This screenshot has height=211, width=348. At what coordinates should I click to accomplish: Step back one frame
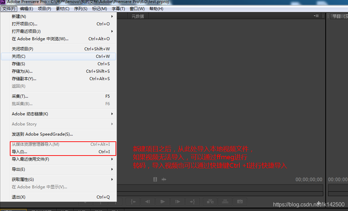pyautogui.click(x=148, y=202)
